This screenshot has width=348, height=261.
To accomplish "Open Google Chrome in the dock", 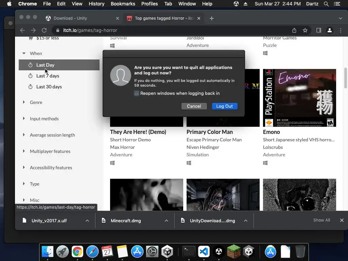I will point(77,251).
